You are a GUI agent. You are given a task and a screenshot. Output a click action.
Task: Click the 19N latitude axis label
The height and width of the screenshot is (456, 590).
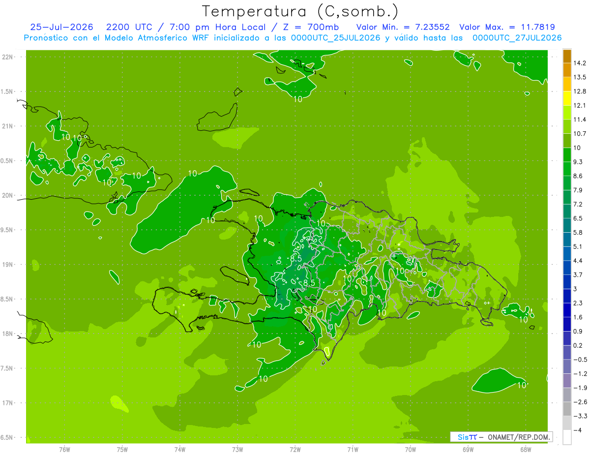8,265
